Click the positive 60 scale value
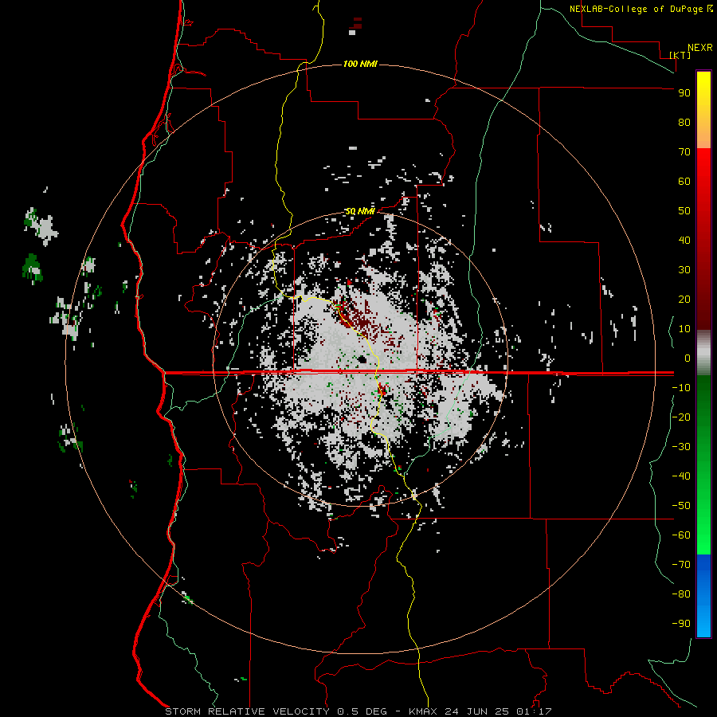The height and width of the screenshot is (717, 717). click(684, 182)
